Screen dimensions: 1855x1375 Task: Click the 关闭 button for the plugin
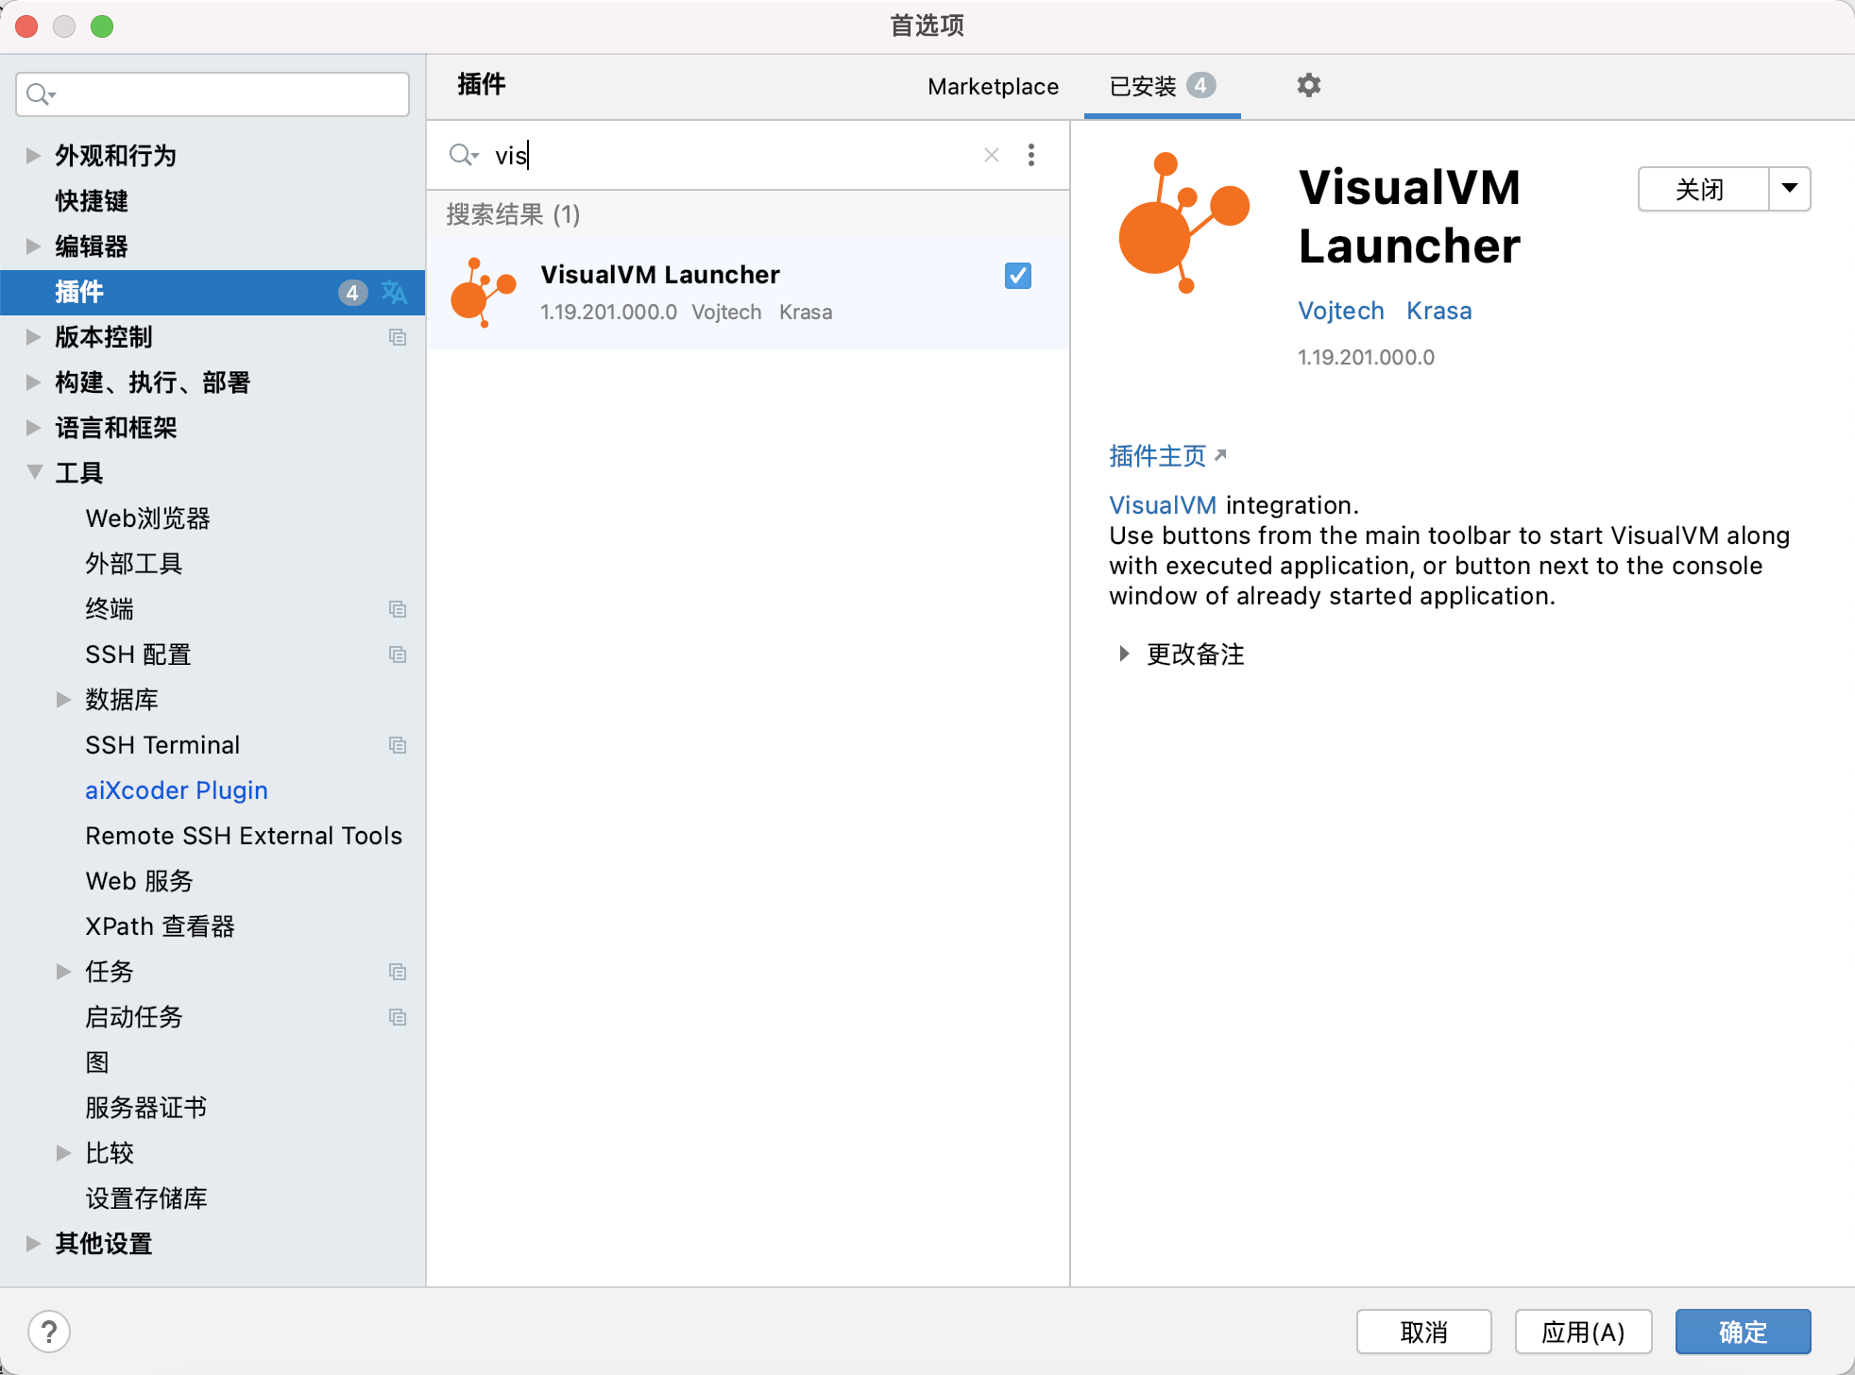[1703, 189]
